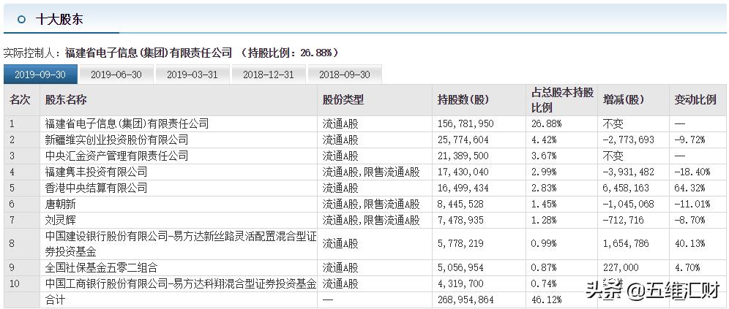The image size is (729, 309).
Task: Click change value 227,000
Action: [621, 267]
